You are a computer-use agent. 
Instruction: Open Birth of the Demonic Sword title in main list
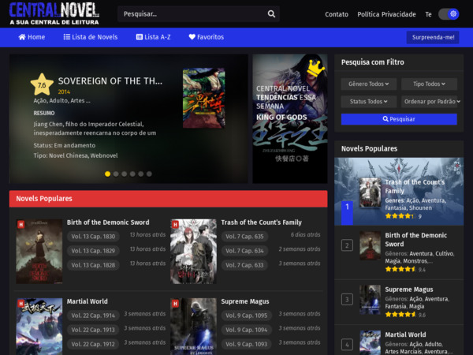click(108, 222)
